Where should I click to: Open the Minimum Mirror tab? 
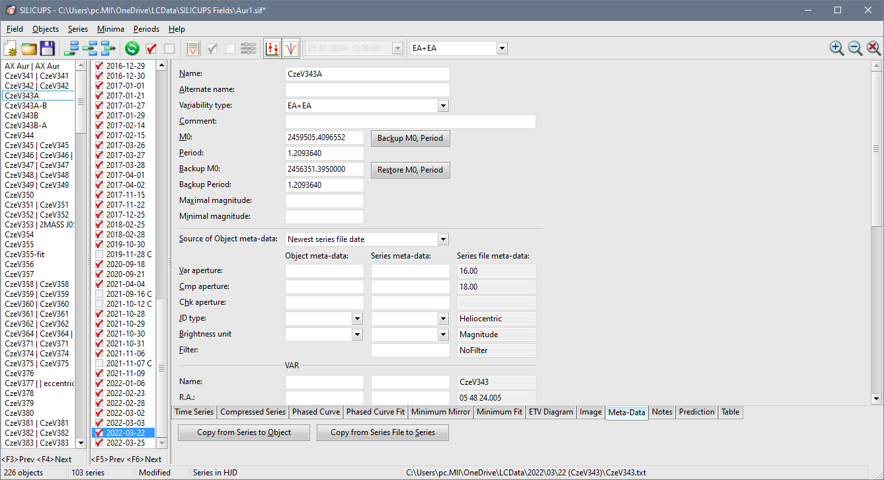[440, 412]
